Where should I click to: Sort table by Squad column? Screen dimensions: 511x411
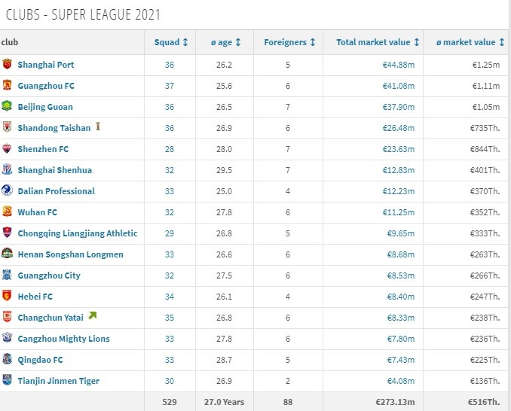click(x=171, y=42)
